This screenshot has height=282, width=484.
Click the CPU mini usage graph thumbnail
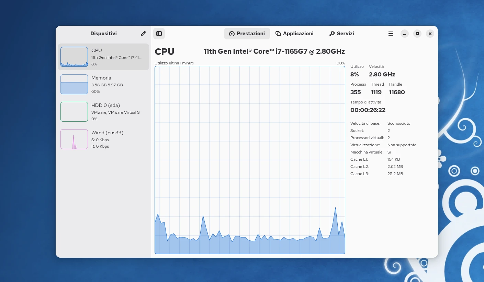74,57
